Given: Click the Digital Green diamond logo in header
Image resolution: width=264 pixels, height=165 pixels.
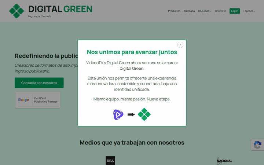Looking at the screenshot, I should [16, 11].
